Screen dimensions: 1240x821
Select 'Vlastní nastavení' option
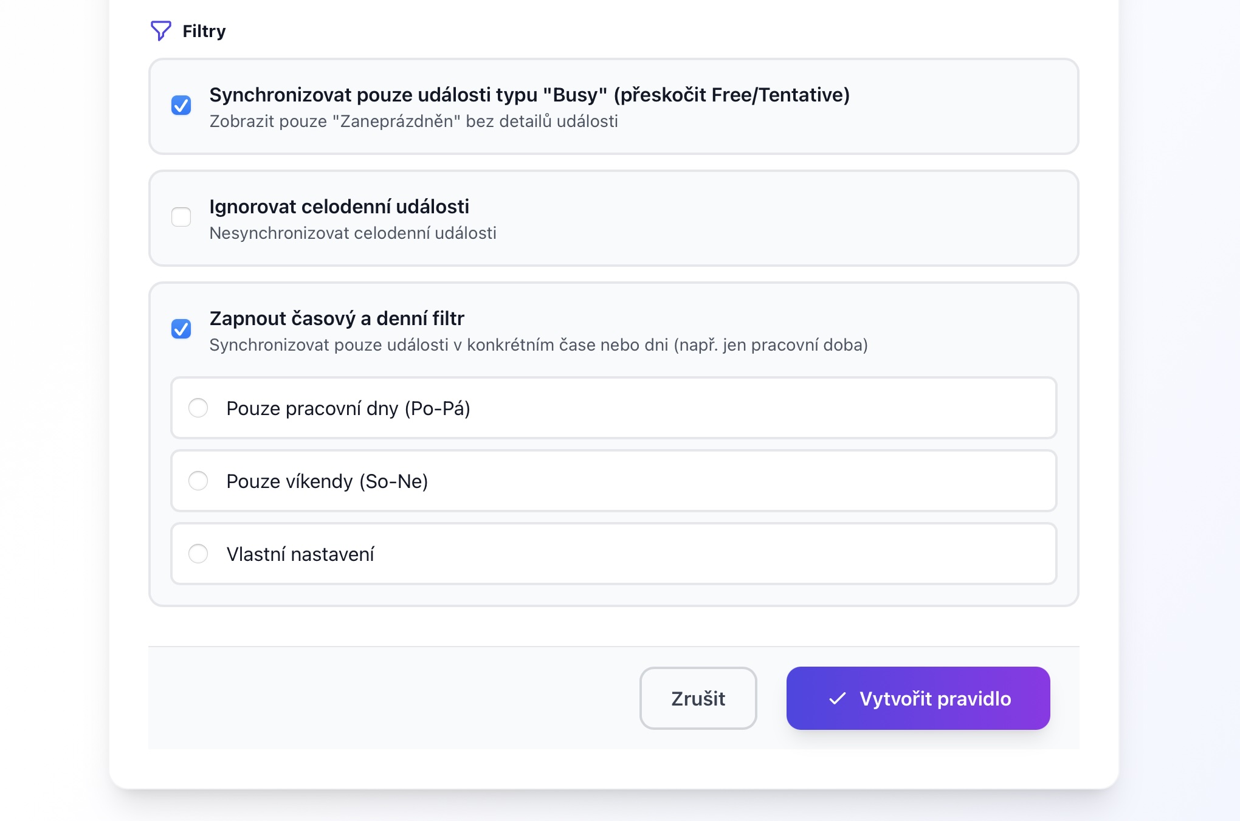click(198, 554)
